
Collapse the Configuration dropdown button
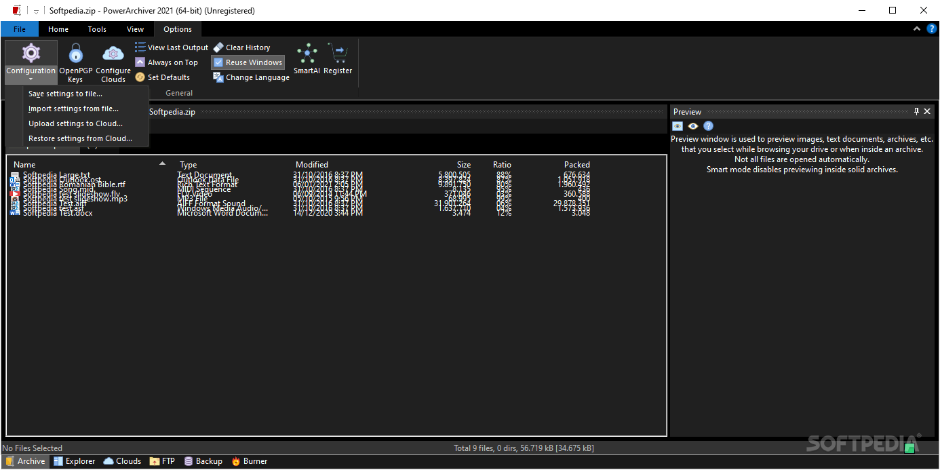[x=31, y=63]
